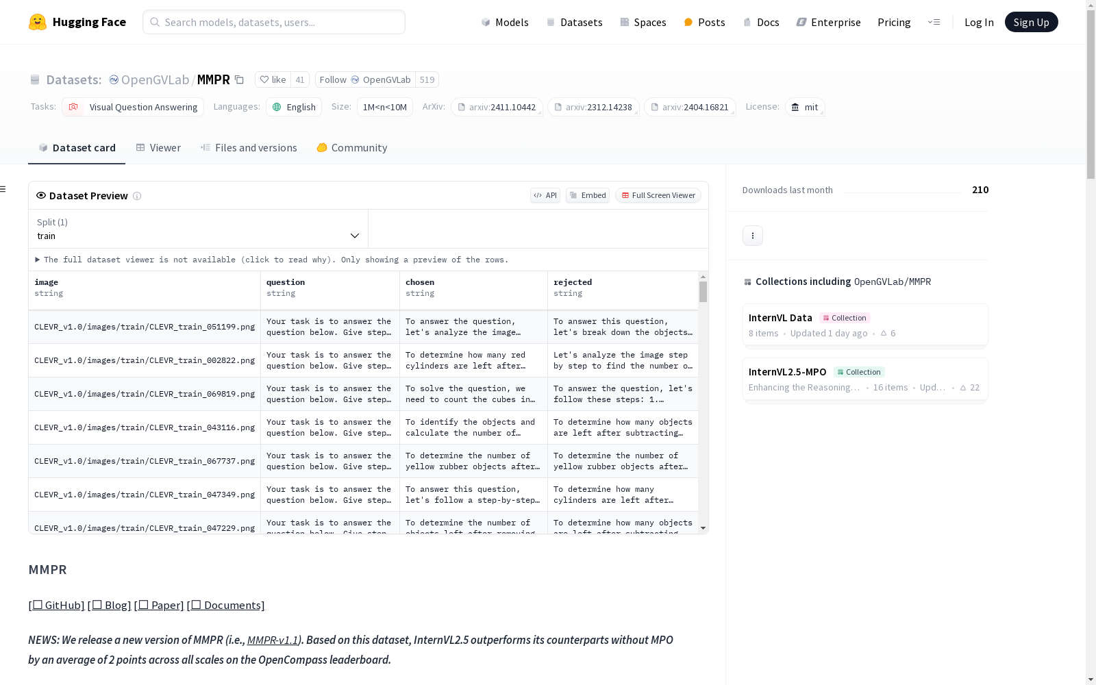Click the Visual Question Answering task icon
The height and width of the screenshot is (685, 1096).
73,107
